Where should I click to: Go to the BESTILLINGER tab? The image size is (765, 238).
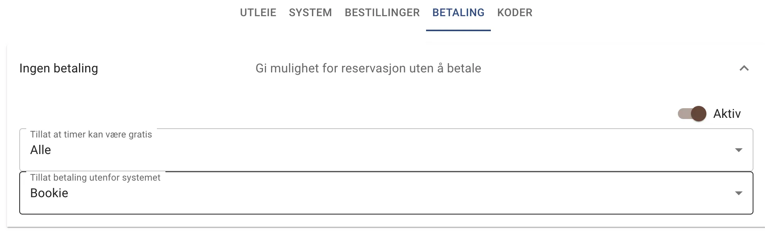pos(382,13)
